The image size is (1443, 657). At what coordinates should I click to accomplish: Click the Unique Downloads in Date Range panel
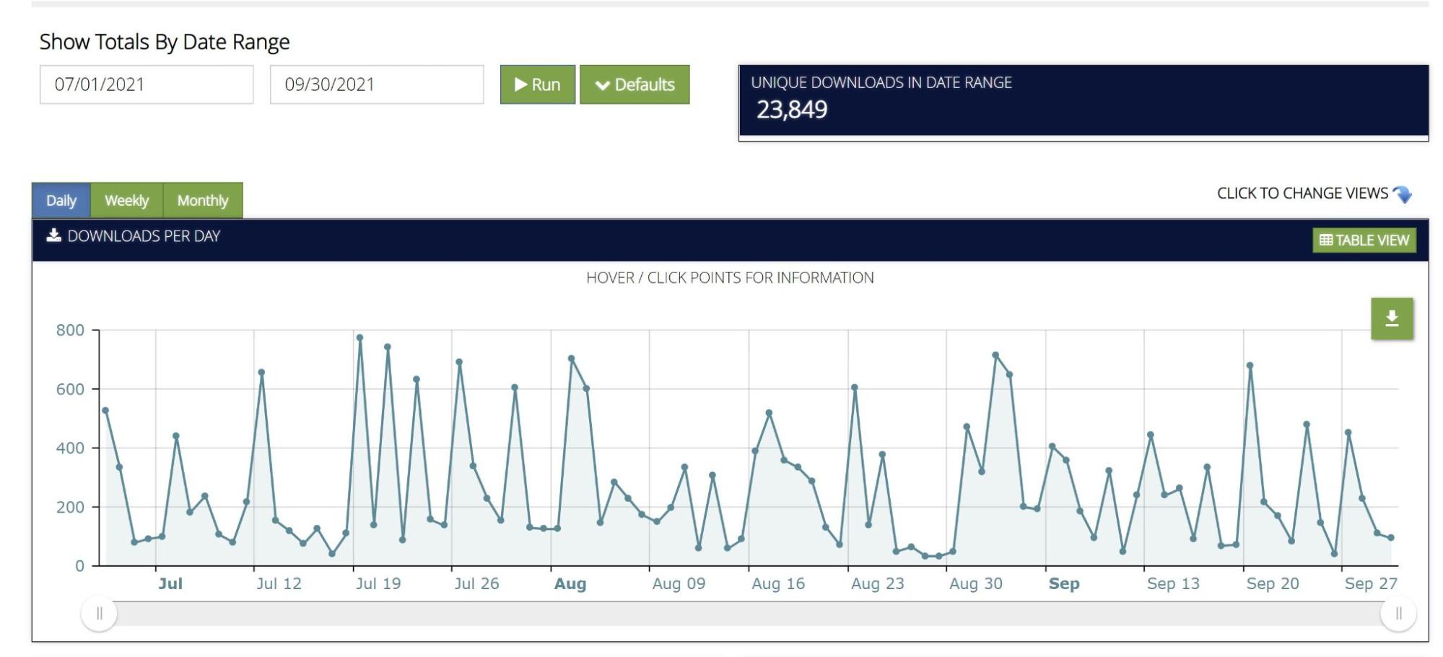coord(1083,101)
